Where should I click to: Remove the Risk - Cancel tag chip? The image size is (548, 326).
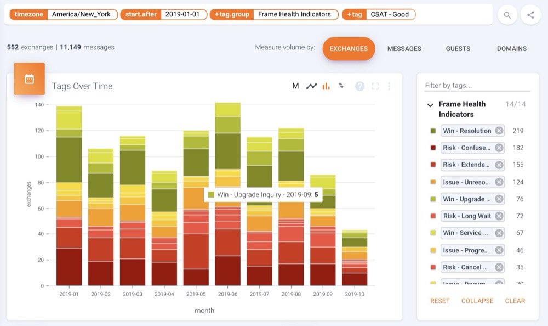point(499,267)
